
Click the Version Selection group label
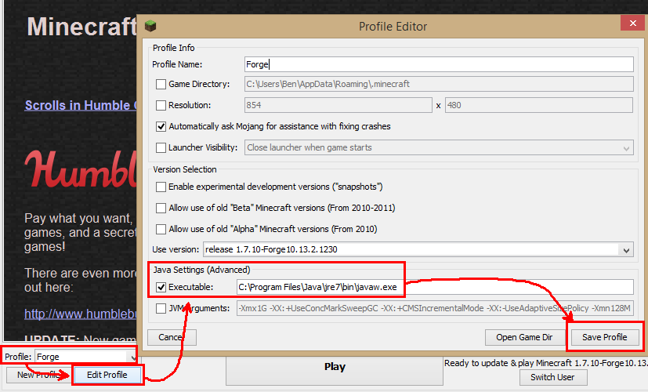point(185,169)
